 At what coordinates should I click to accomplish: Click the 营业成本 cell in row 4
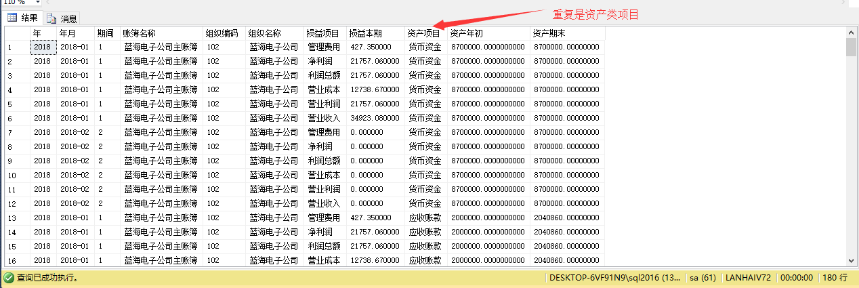325,89
